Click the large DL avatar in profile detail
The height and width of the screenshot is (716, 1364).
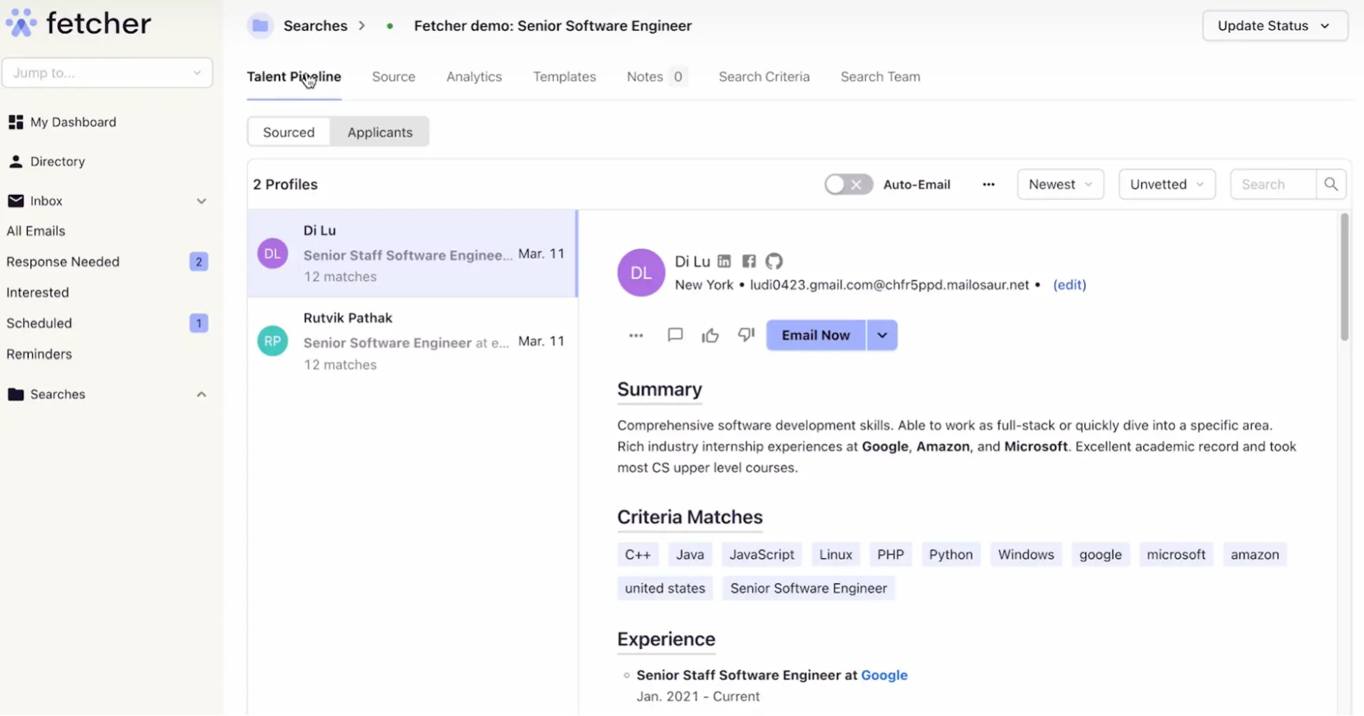coord(641,273)
